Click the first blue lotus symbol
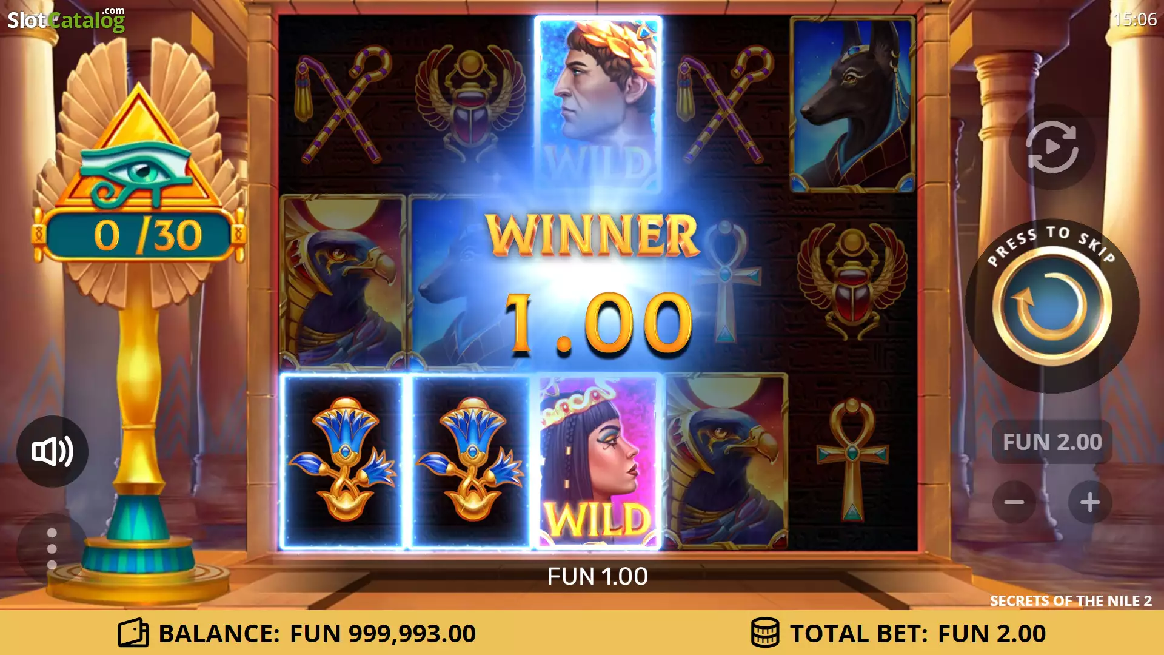Screen dimensions: 1164x655 [343, 461]
